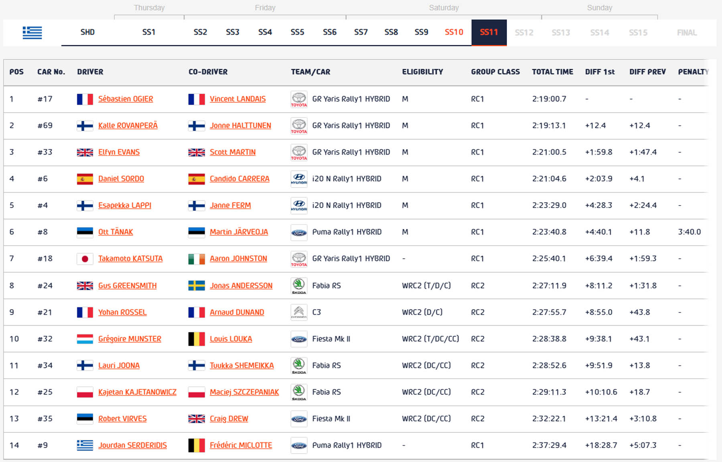
Task: Click Citroën logo in Rossel's row
Action: [299, 312]
